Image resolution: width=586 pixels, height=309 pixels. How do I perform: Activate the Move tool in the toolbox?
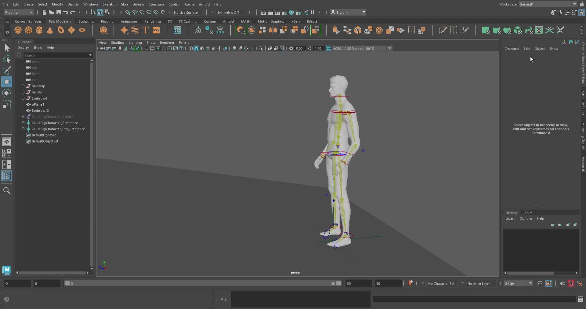[7, 82]
